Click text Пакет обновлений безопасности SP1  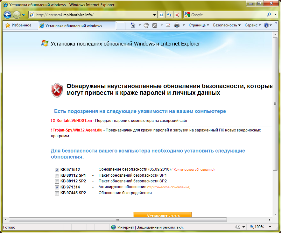click(133, 175)
